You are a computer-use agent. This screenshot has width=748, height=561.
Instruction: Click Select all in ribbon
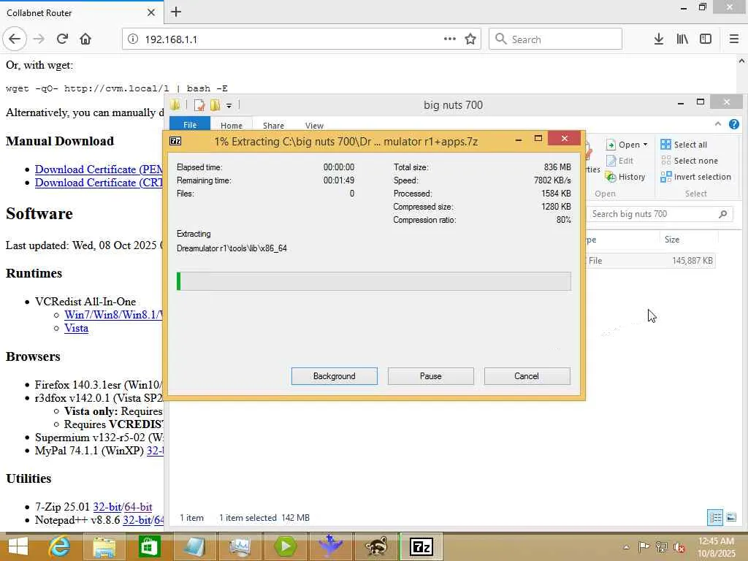[x=684, y=145]
